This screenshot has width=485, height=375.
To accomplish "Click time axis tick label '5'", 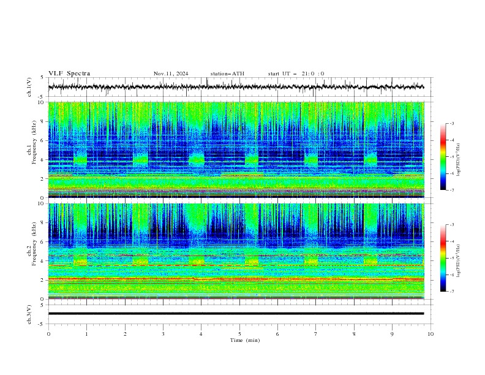I will click(239, 334).
